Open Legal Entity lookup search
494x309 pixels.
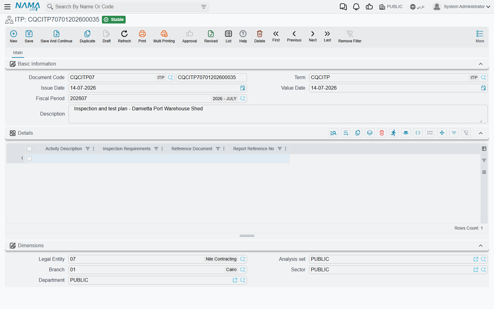[243, 259]
